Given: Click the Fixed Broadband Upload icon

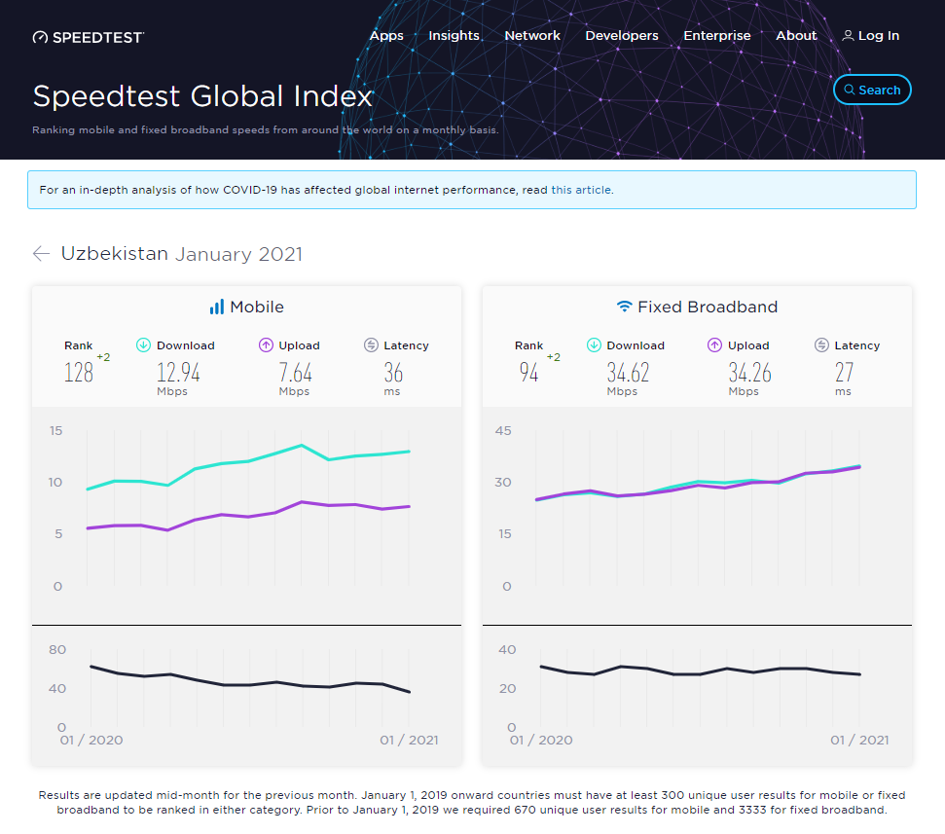Looking at the screenshot, I should pyautogui.click(x=714, y=344).
